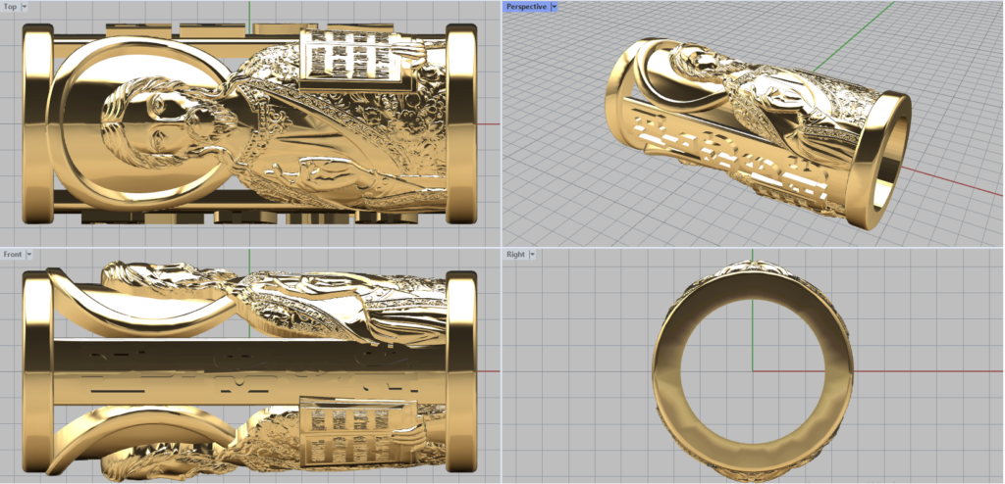Image resolution: width=1005 pixels, height=484 pixels.
Task: Activate the Right viewport title label
Action: 515,254
